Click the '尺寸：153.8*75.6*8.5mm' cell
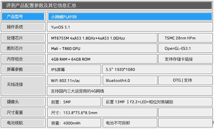The width and height of the screenshot is (214, 129). [102, 112]
